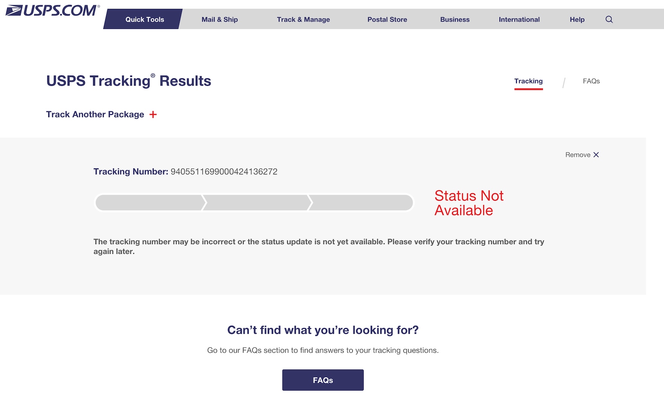Click the red plus icon beside Track Another Package
The height and width of the screenshot is (397, 664).
[153, 115]
